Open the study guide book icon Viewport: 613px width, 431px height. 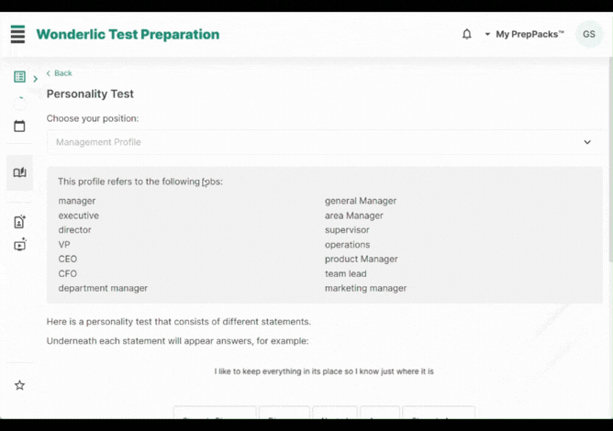coord(19,172)
